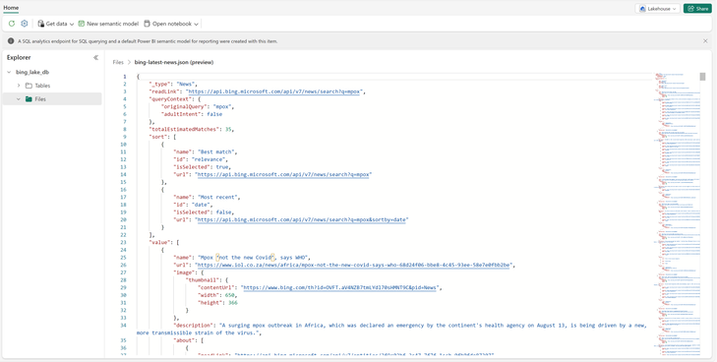This screenshot has height=362, width=717.
Task: Click the "originalQuery" key text
Action: click(183, 107)
